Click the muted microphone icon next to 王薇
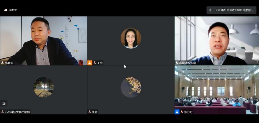This screenshot has height=123, width=259. click(x=95, y=63)
